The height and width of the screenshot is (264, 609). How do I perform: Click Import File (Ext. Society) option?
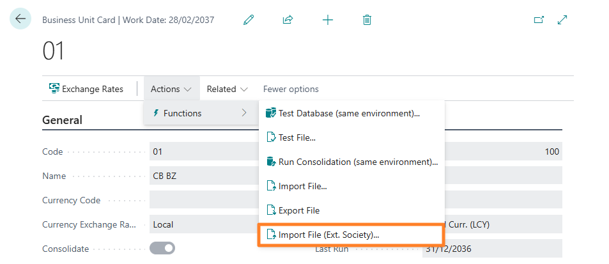(328, 235)
